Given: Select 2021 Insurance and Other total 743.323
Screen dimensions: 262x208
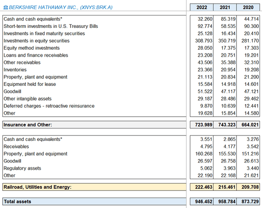Looking at the screenshot, I should pos(227,125).
